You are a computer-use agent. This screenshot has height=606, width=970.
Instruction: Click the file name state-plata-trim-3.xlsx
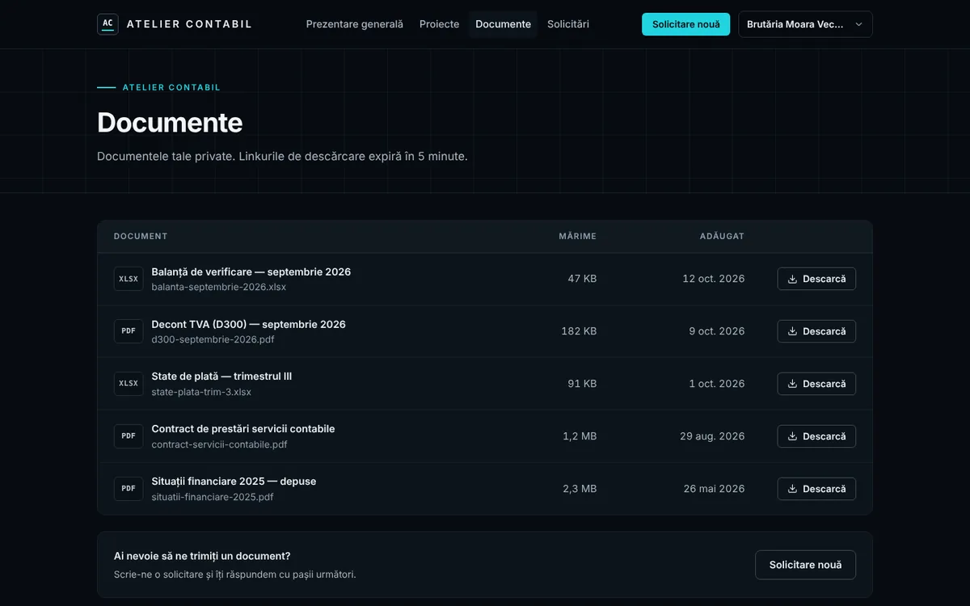click(201, 392)
